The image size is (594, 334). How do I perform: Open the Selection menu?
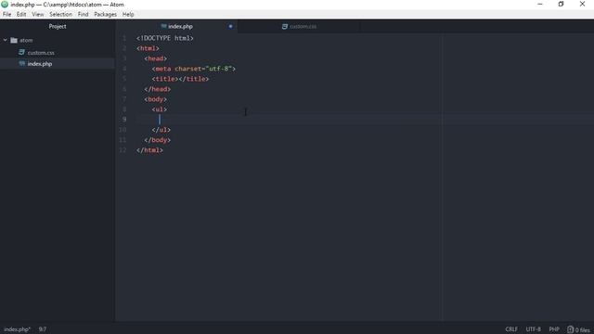tap(60, 15)
